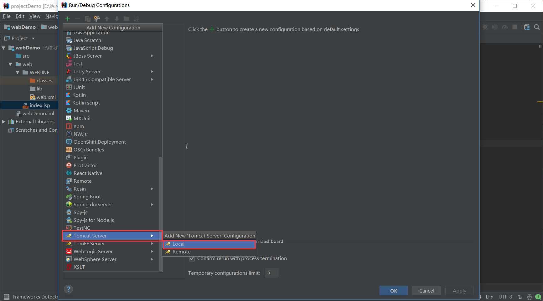Expand JSR45 Compatible Server submenu arrow
Screen dimensions: 543x301
(152, 79)
